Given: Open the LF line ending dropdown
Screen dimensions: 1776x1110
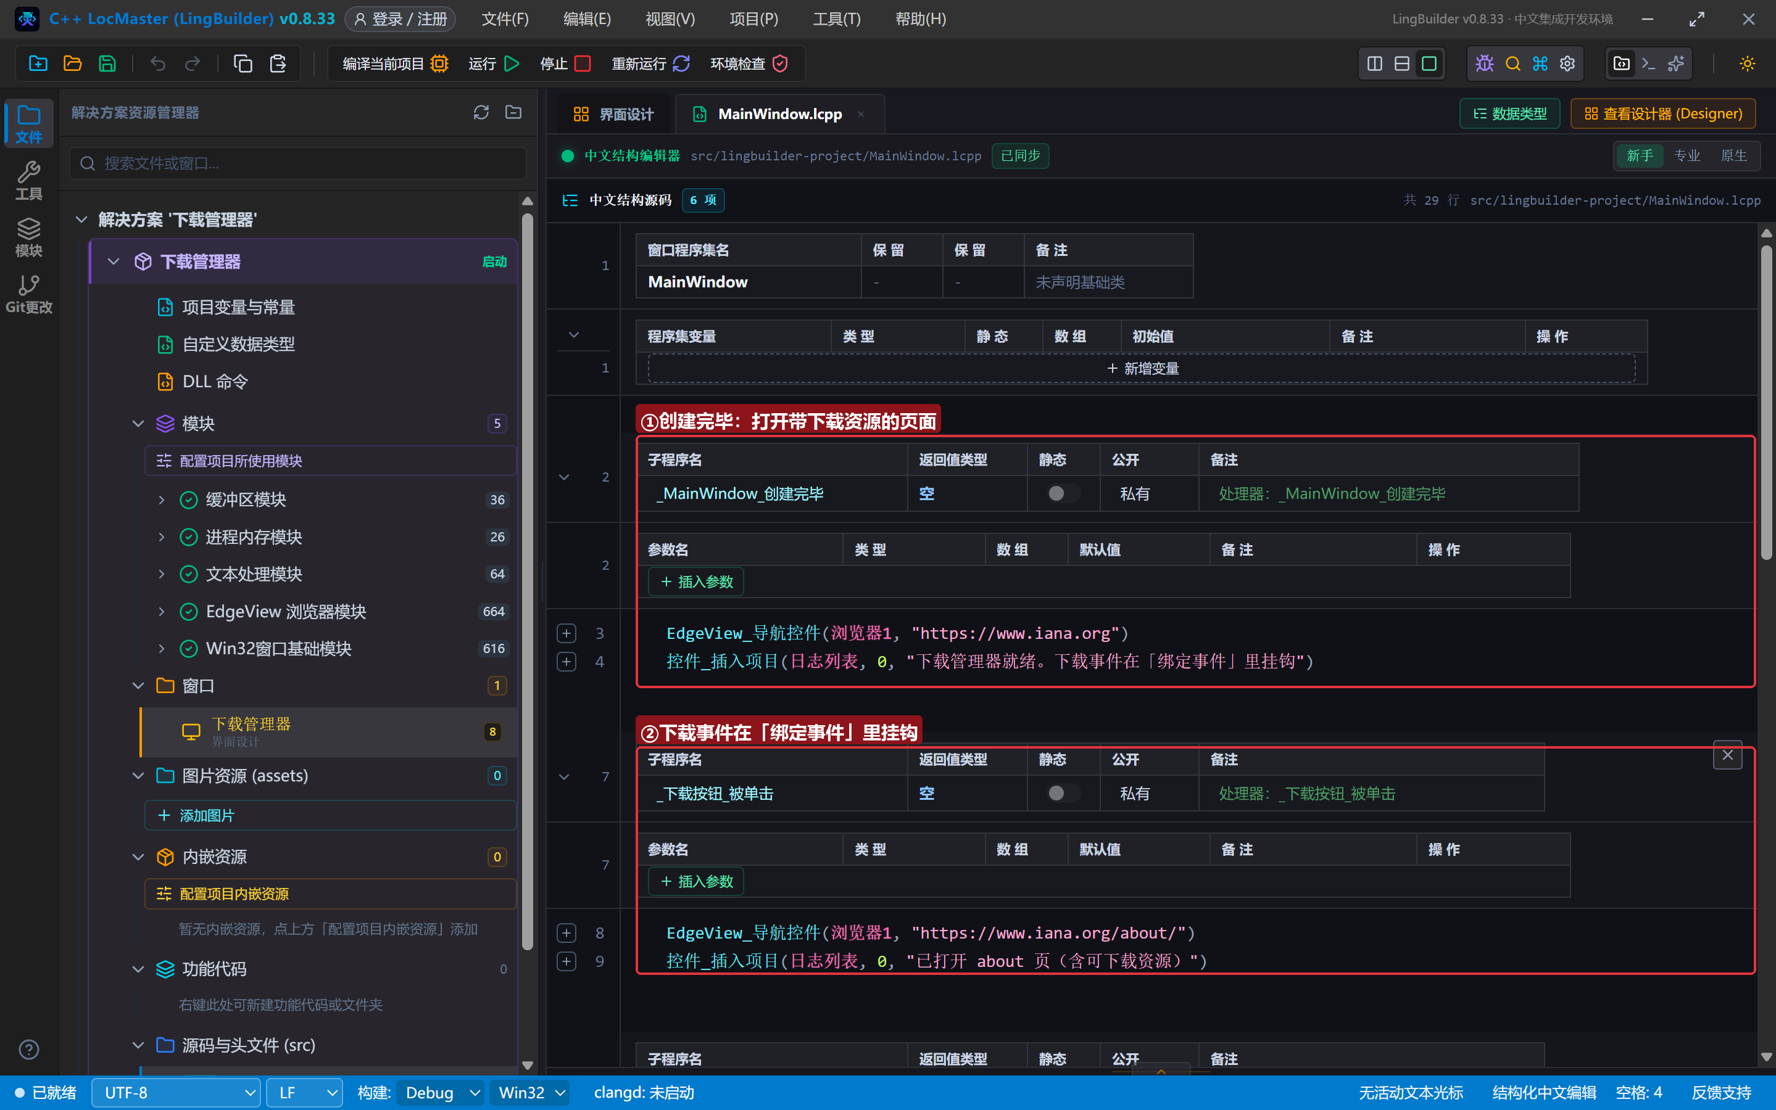Looking at the screenshot, I should pos(304,1092).
